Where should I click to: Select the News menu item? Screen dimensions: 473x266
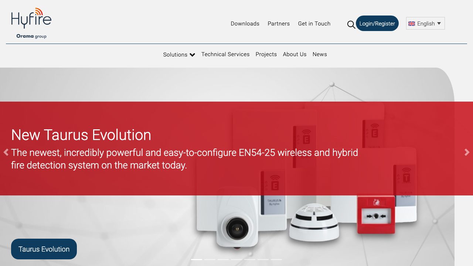[320, 54]
